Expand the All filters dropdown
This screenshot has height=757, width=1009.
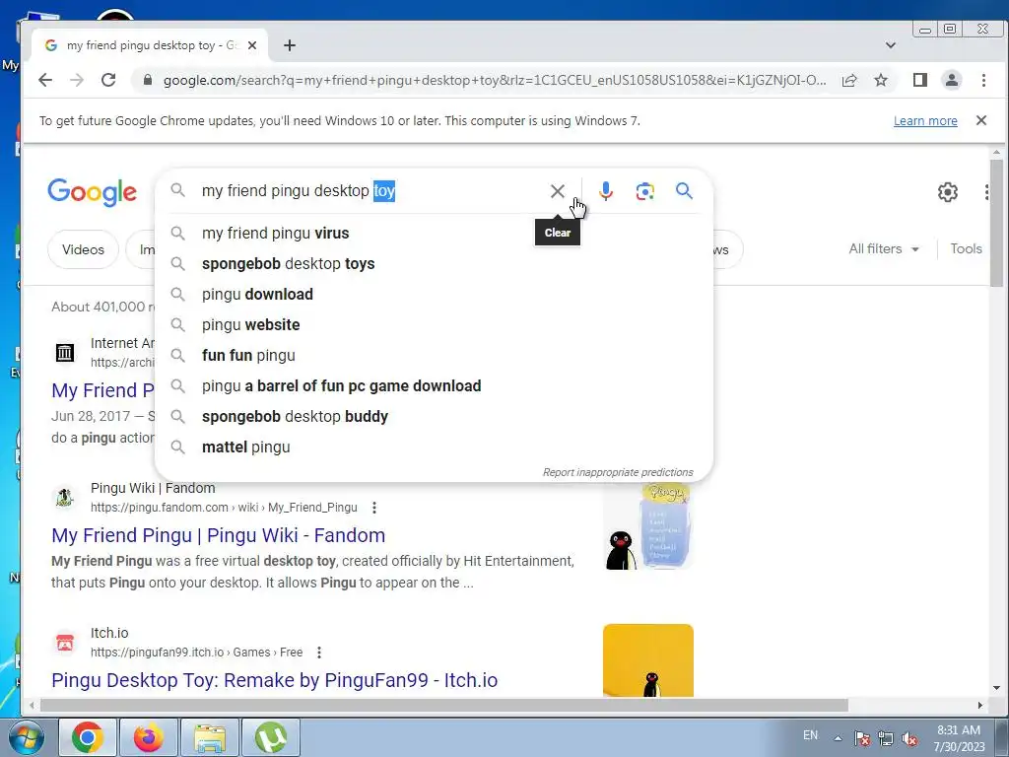(884, 249)
